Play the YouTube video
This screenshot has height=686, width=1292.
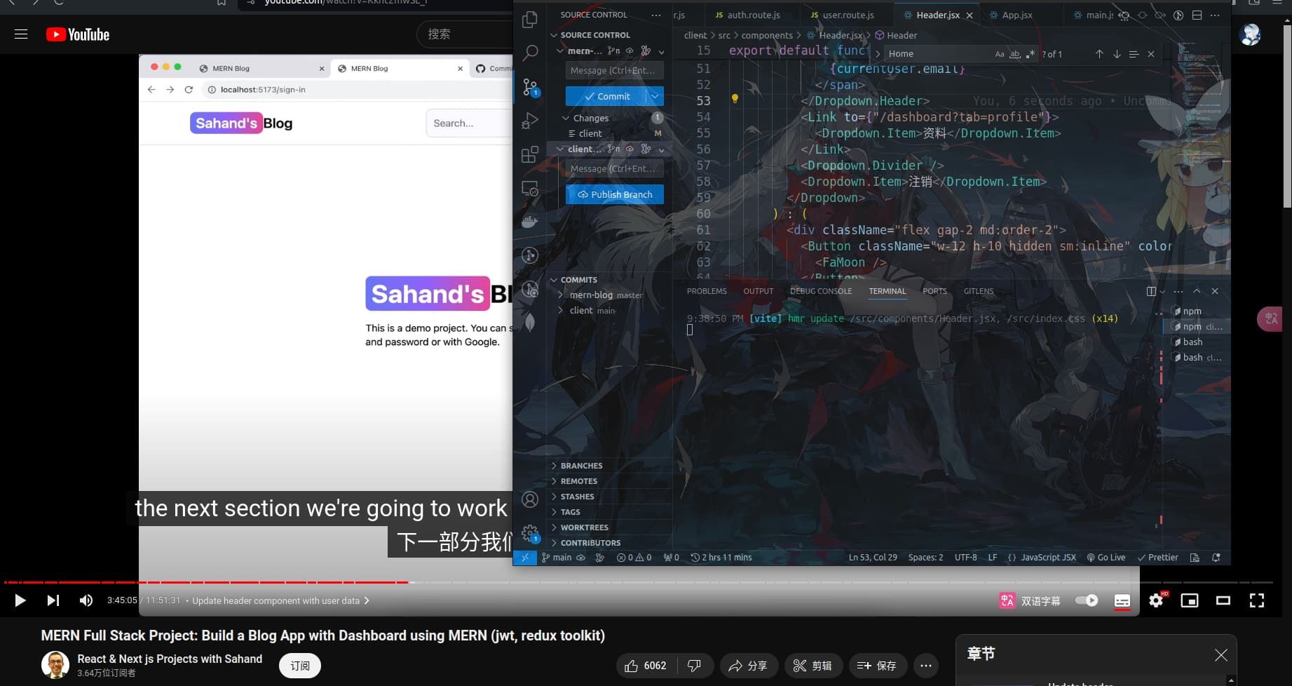pos(20,600)
